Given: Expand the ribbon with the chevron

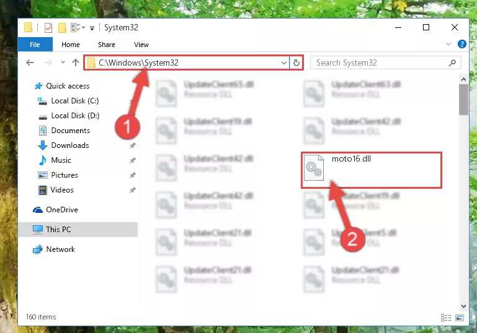Looking at the screenshot, I should (x=448, y=44).
